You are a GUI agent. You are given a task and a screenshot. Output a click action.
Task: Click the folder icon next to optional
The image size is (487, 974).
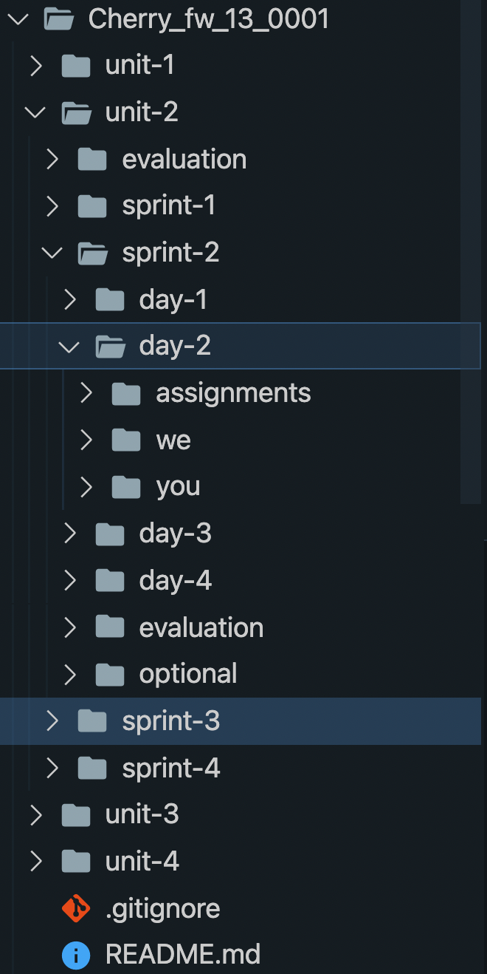pyautogui.click(x=110, y=674)
